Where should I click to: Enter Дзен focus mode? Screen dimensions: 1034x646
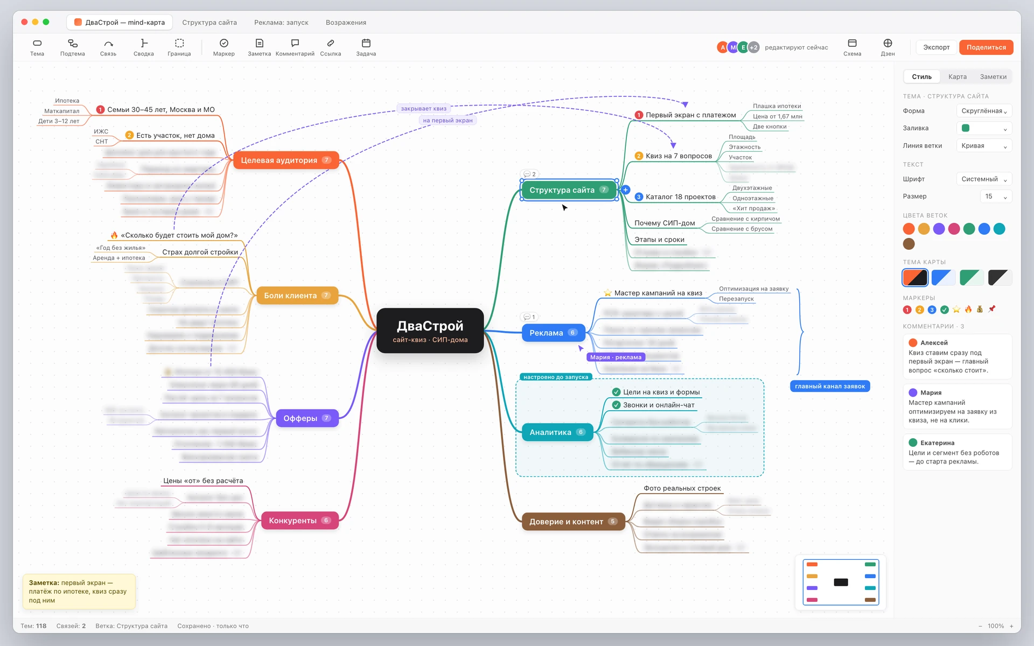888,47
